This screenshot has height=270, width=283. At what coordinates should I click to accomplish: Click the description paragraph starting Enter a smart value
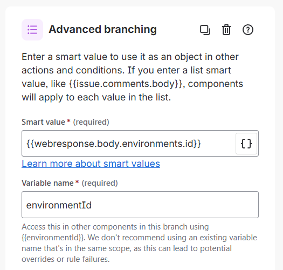click(133, 77)
